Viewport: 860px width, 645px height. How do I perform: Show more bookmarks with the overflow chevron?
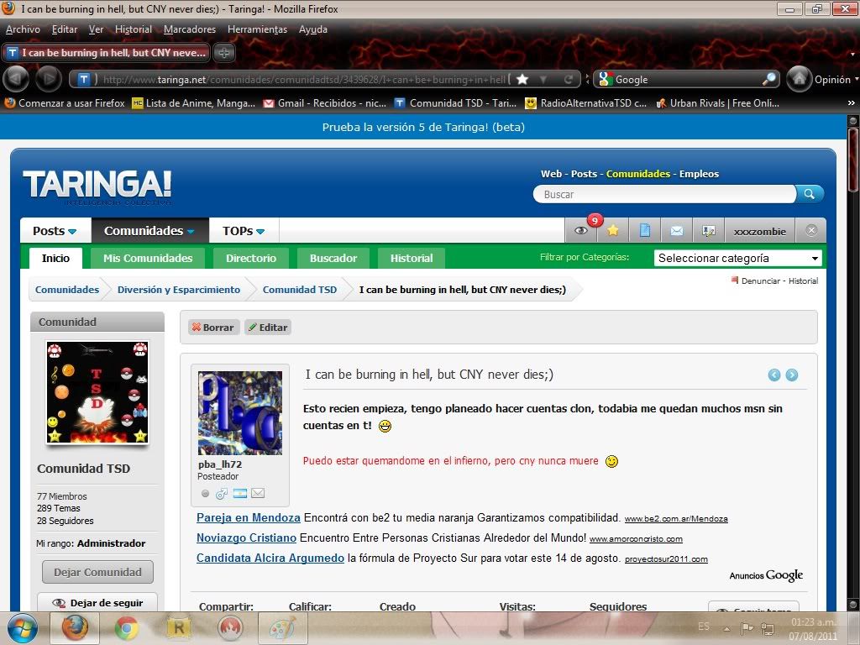pos(852,103)
